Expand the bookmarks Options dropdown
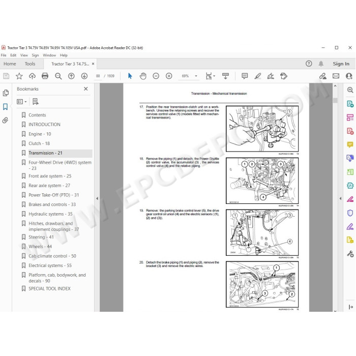The height and width of the screenshot is (356, 356). pos(22,102)
